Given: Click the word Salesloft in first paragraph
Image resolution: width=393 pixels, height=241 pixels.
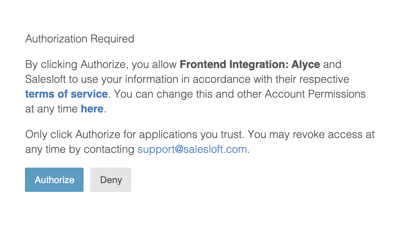Looking at the screenshot, I should (46, 79).
